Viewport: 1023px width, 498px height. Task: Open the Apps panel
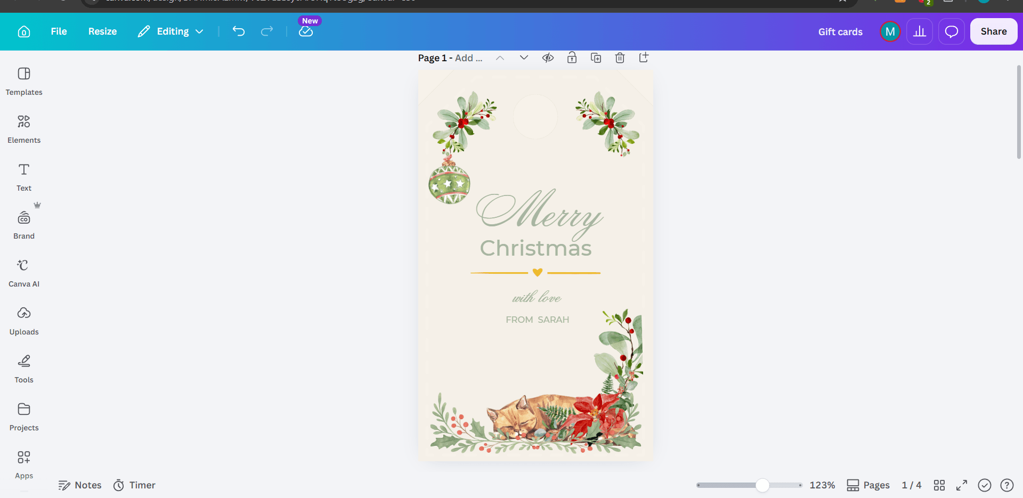[x=24, y=464]
